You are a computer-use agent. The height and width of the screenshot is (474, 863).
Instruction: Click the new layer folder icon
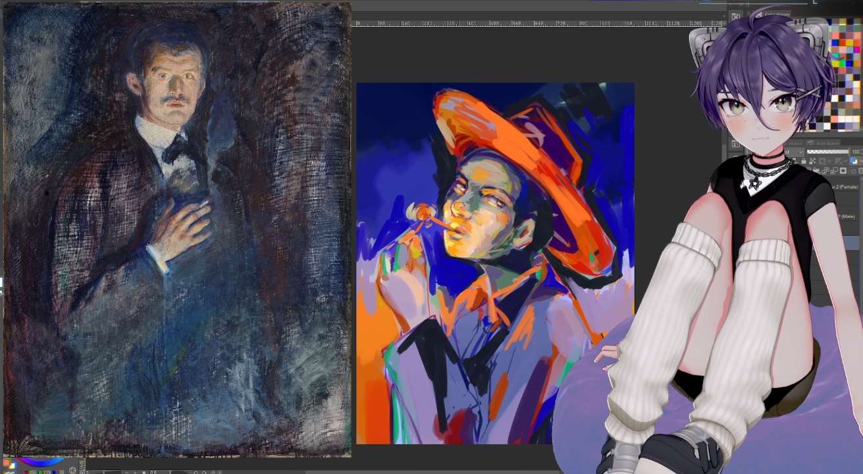[815, 171]
